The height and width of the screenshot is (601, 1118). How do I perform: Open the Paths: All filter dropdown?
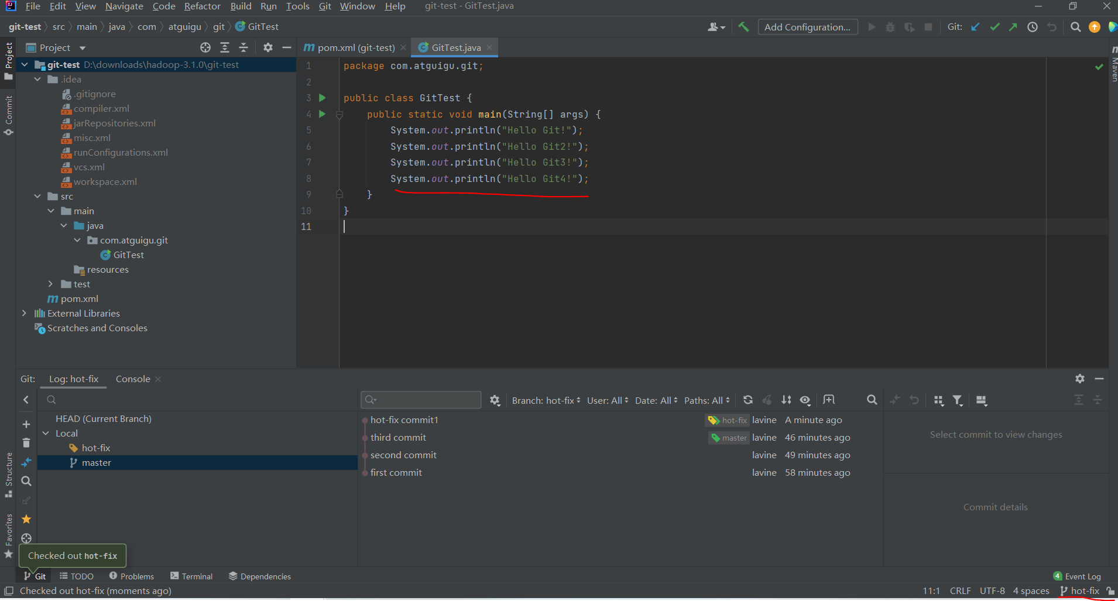point(707,400)
